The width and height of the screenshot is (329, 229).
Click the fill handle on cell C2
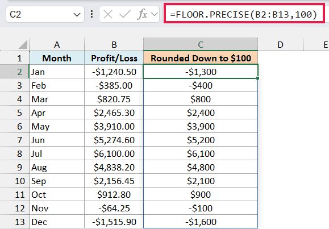[x=257, y=78]
